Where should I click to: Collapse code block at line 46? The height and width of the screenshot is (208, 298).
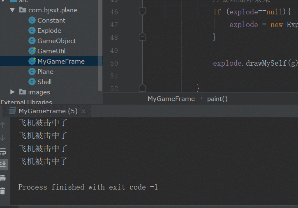(x=142, y=11)
